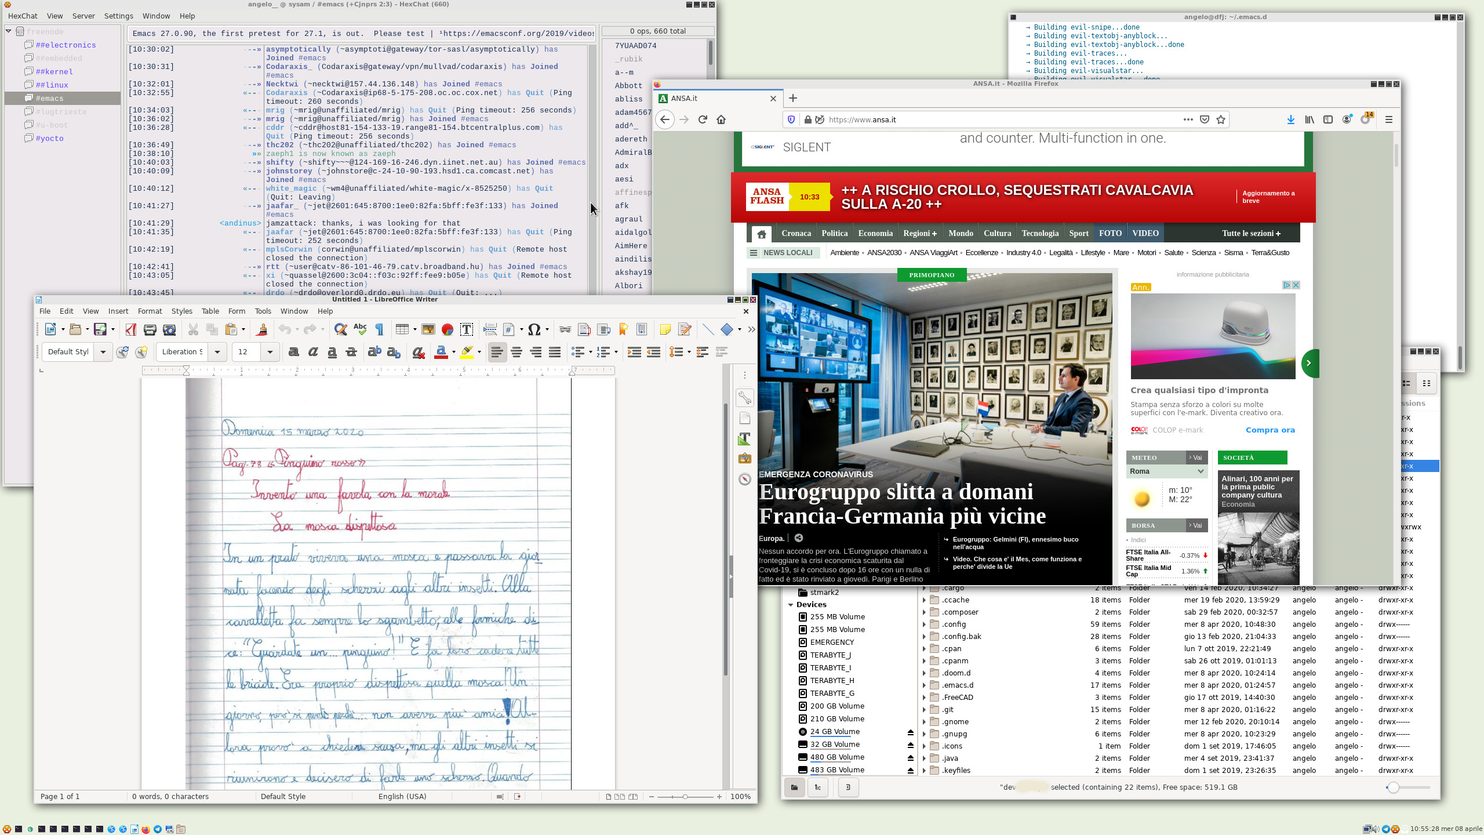Screen dimensions: 1484x835
Task: Toggle formatting marks pilcrow button
Action: click(x=380, y=329)
